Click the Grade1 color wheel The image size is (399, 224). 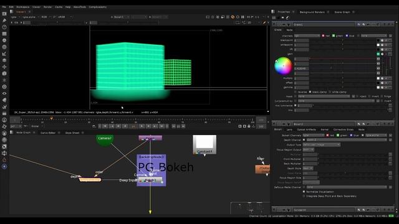click(283, 66)
